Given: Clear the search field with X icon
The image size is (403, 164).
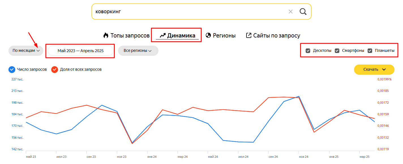Looking at the screenshot, I should pos(291,12).
